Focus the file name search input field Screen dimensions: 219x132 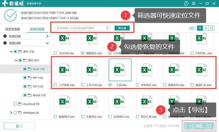(83, 28)
